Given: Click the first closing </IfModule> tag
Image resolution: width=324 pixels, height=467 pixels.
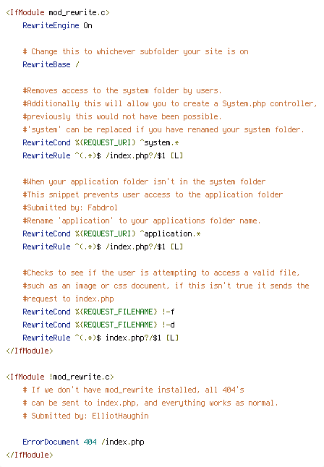Looking at the screenshot, I should (30, 351).
